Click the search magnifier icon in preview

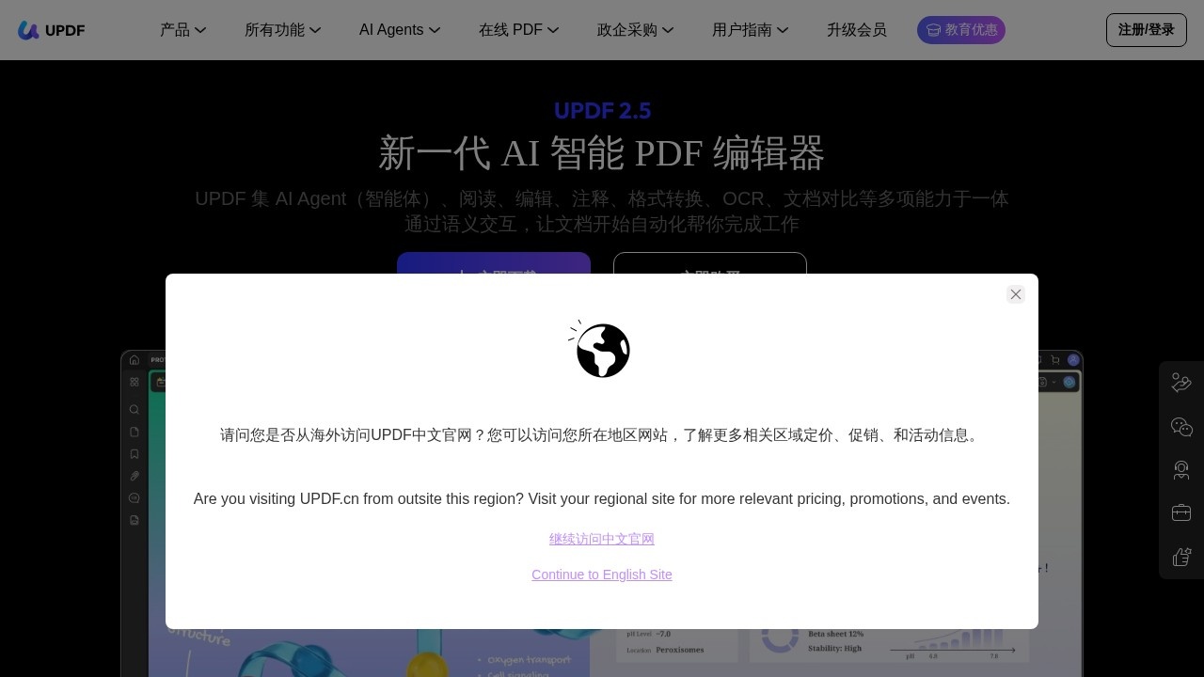pos(135,409)
